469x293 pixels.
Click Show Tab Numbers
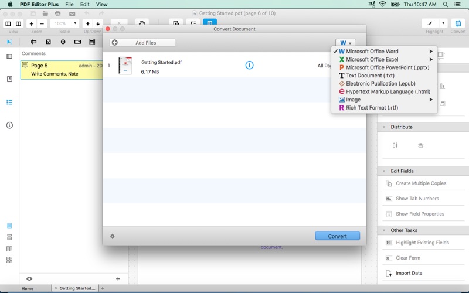coord(417,199)
